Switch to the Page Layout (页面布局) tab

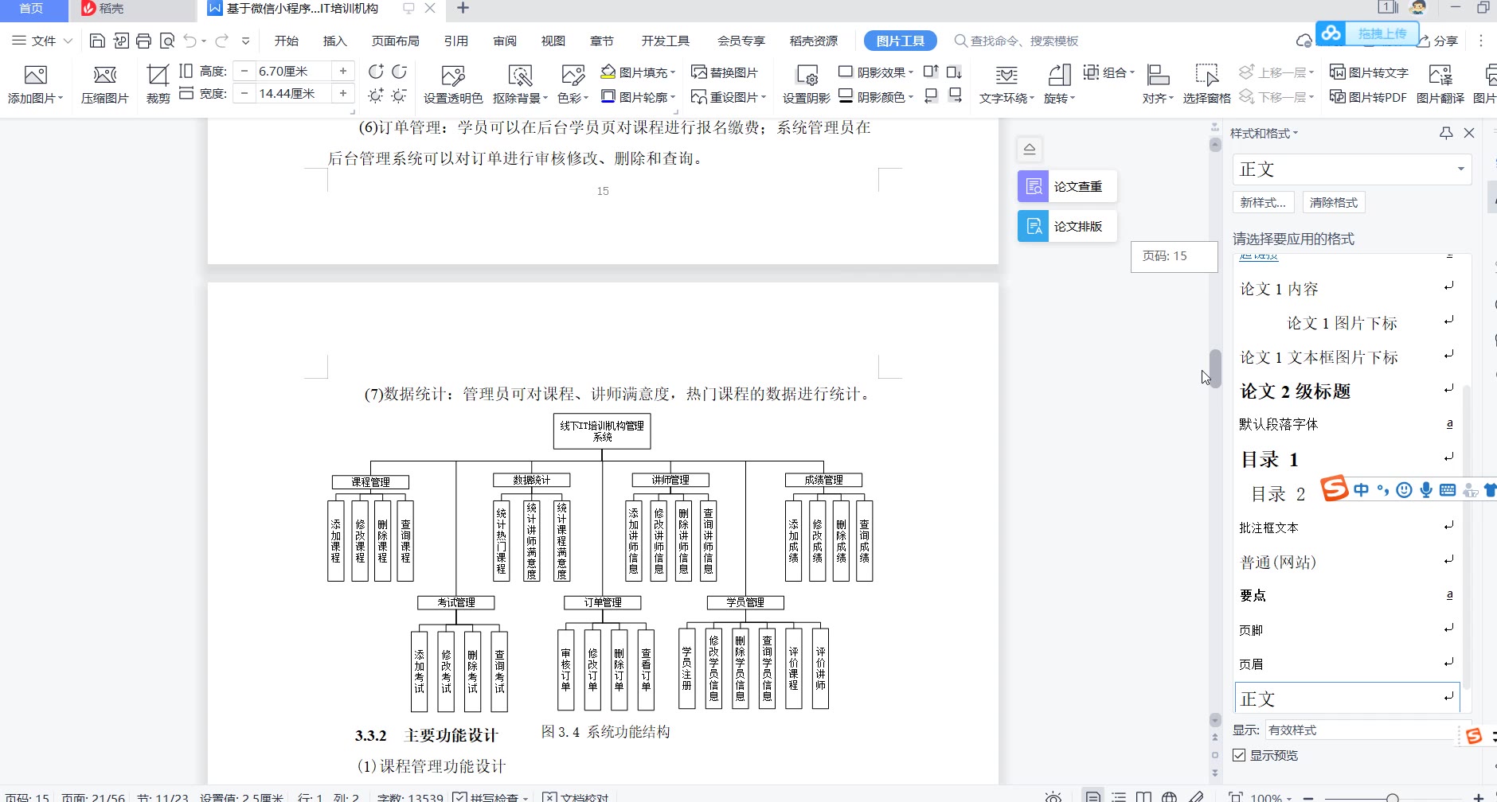point(395,41)
